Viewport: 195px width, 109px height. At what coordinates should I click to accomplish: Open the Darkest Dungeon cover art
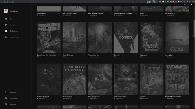pos(49,79)
